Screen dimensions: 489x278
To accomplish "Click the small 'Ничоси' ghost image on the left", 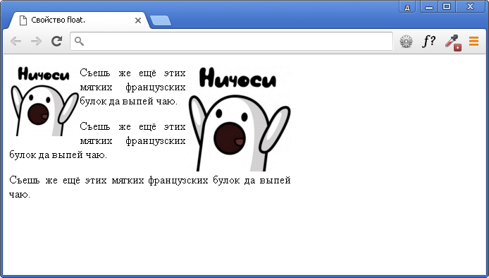I will [44, 101].
